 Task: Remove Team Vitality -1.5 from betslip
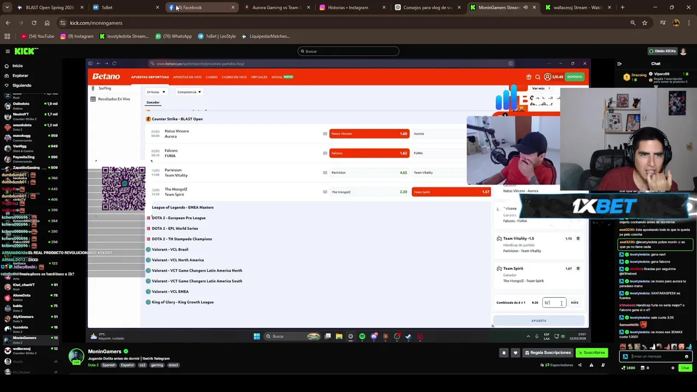tap(578, 238)
